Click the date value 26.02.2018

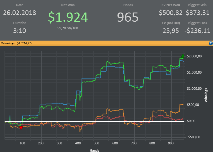click(x=20, y=13)
